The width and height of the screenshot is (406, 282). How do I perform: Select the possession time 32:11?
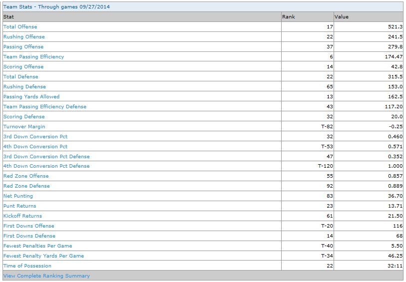coord(395,266)
